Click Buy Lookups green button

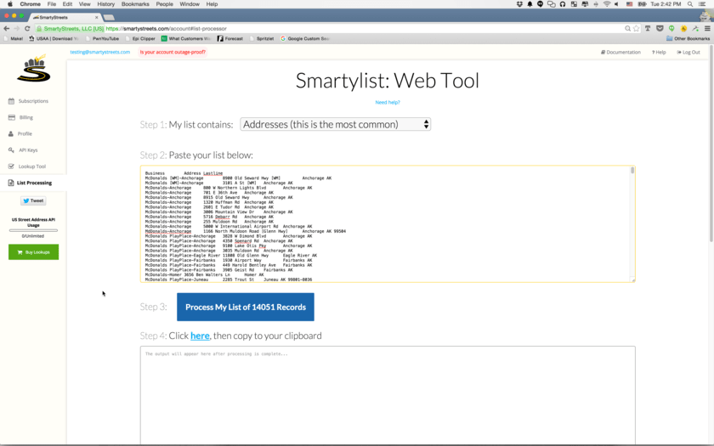33,252
